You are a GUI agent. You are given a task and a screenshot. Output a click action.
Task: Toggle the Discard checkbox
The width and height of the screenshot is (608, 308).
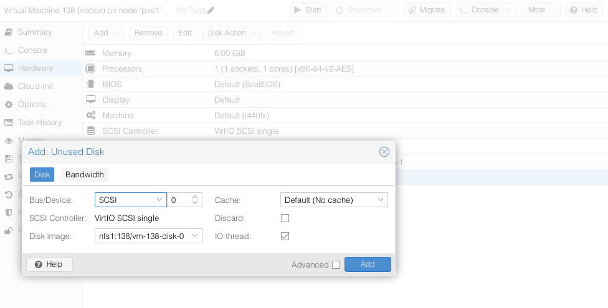285,218
